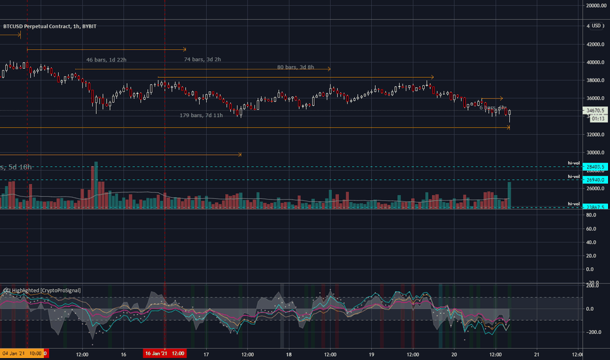Screen dimensions: 610x360
Task: Click date 20 on the time axis
Action: tap(454, 355)
